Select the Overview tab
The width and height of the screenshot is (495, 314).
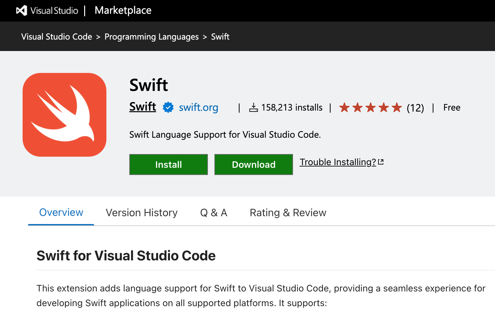tap(61, 213)
